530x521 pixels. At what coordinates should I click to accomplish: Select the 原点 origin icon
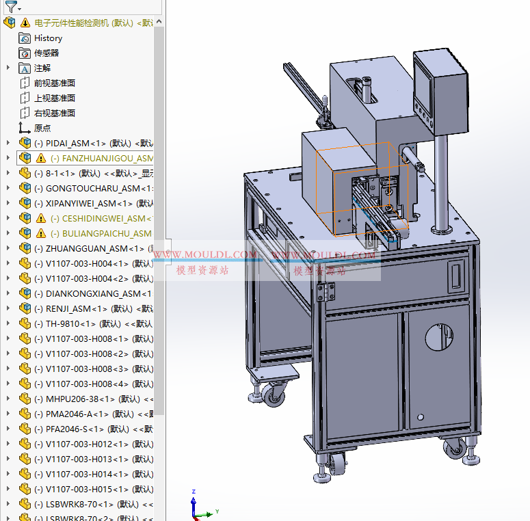tap(25, 128)
